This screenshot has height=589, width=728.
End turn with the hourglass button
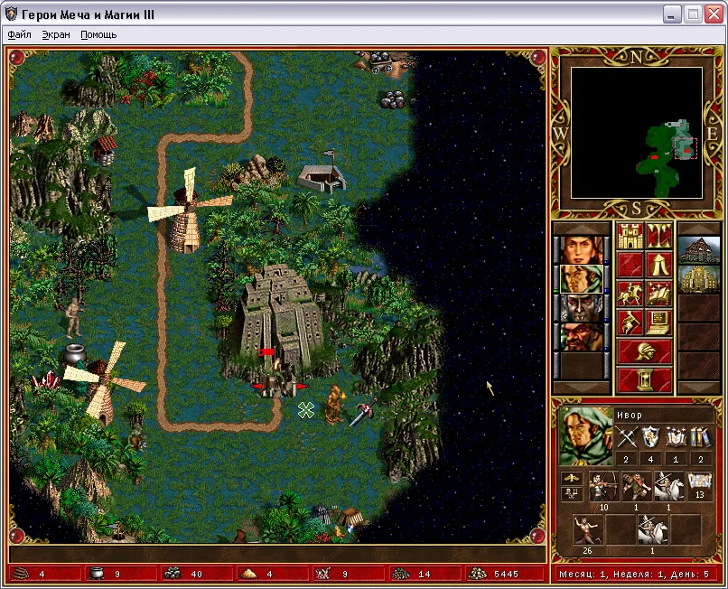pos(644,380)
